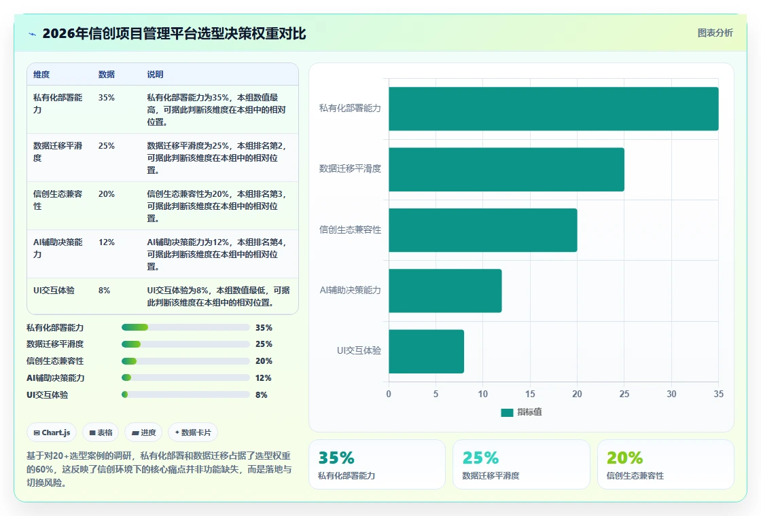Image resolution: width=761 pixels, height=516 pixels.
Task: Select the 20% 信创生态兼容性 data card
Action: tap(665, 464)
